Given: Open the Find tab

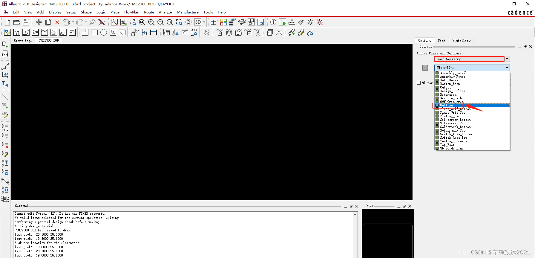Looking at the screenshot, I should (x=442, y=41).
